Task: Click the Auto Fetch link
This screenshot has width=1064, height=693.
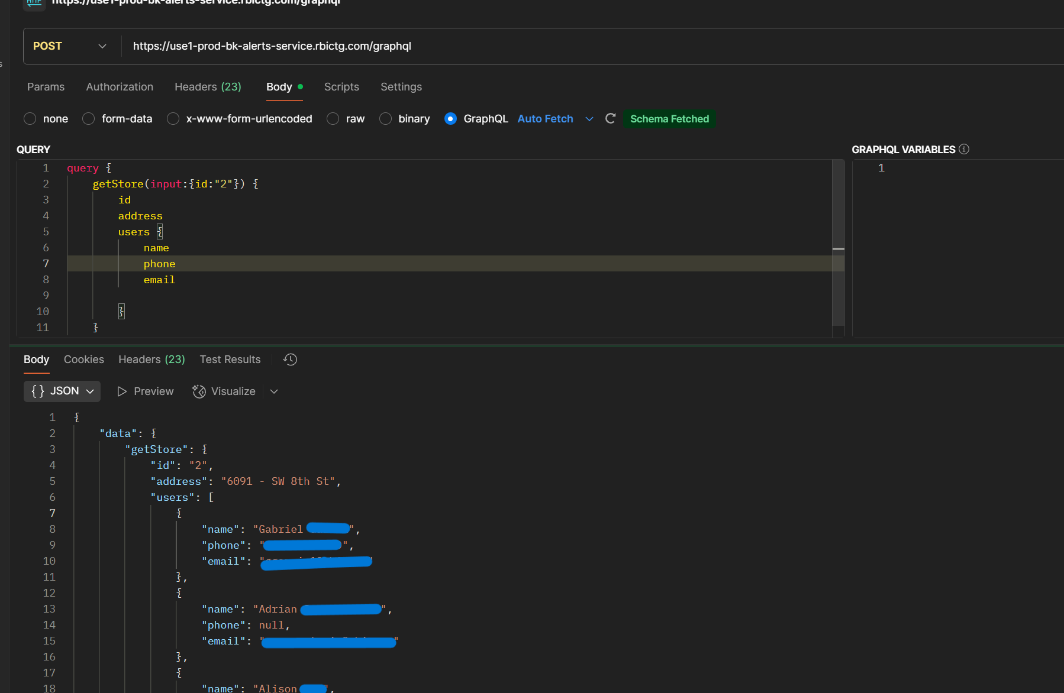Action: pos(545,119)
